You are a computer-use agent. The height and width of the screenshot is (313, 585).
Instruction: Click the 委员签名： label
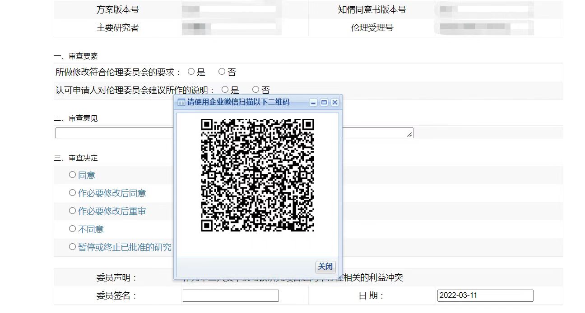click(x=116, y=296)
